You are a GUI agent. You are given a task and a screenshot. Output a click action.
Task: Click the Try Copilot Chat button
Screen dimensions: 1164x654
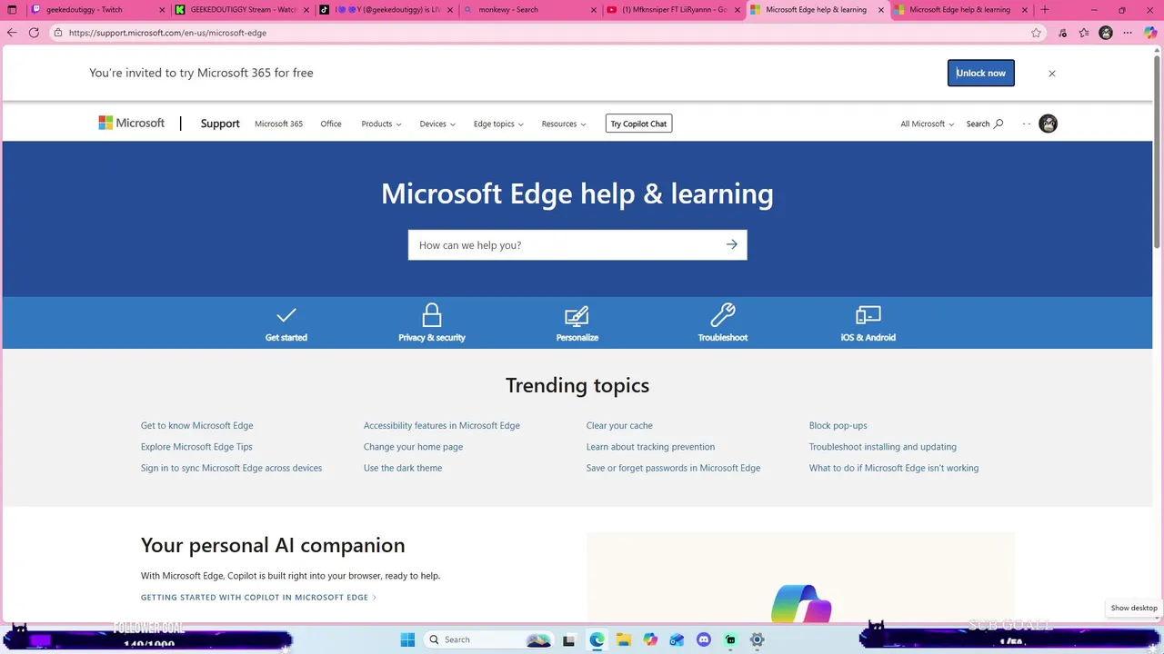[638, 124]
